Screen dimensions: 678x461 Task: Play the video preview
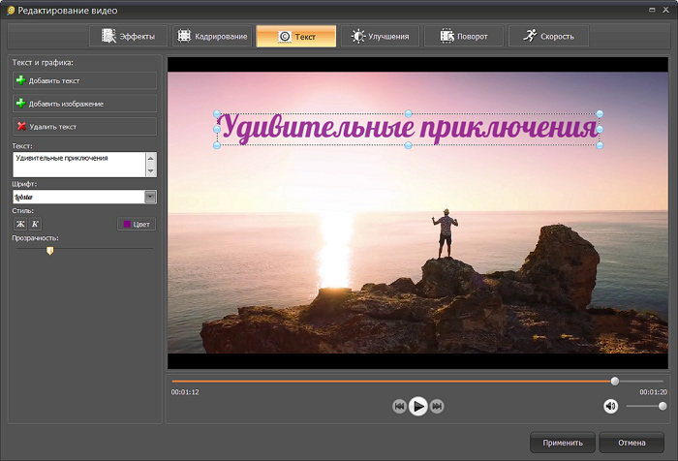[x=417, y=406]
